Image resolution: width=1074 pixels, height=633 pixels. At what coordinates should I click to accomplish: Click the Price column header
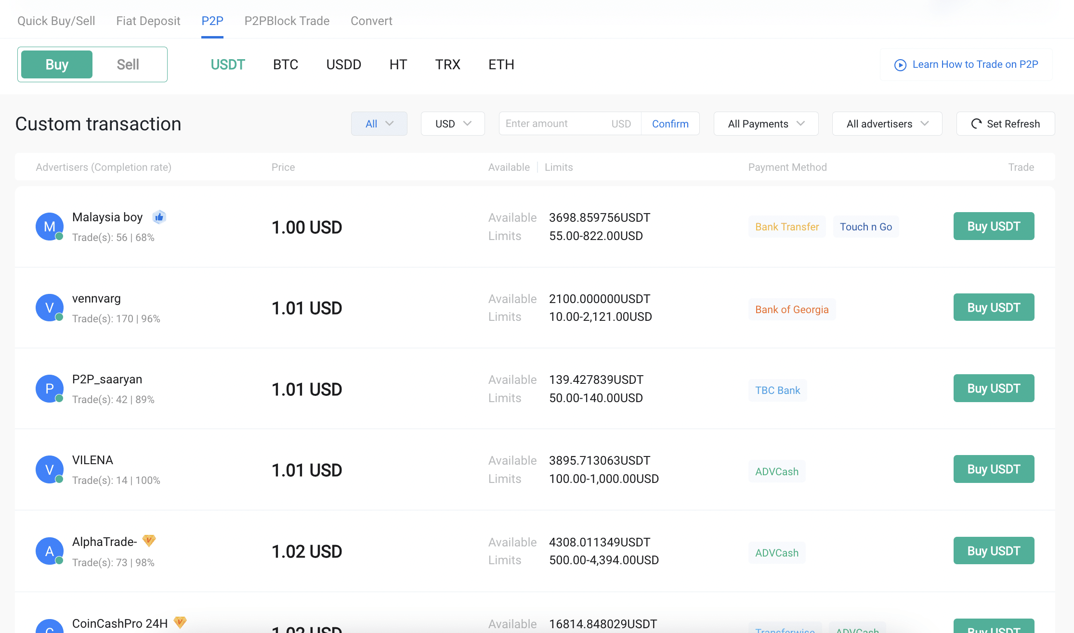coord(283,167)
